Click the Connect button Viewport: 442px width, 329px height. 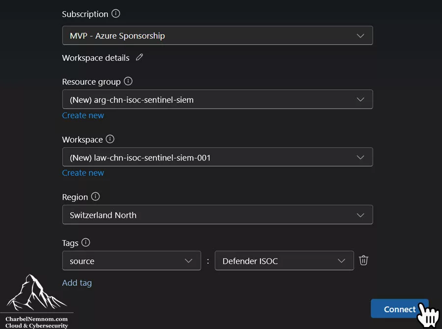(x=399, y=309)
